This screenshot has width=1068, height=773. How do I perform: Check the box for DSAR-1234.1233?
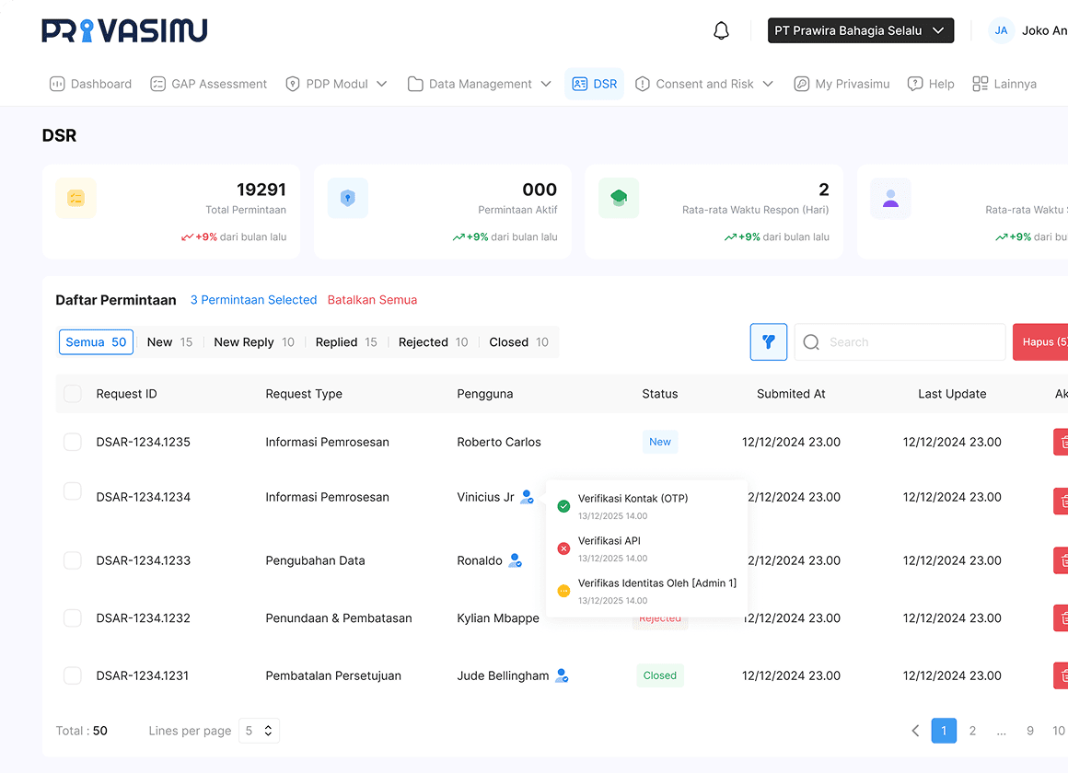(73, 560)
